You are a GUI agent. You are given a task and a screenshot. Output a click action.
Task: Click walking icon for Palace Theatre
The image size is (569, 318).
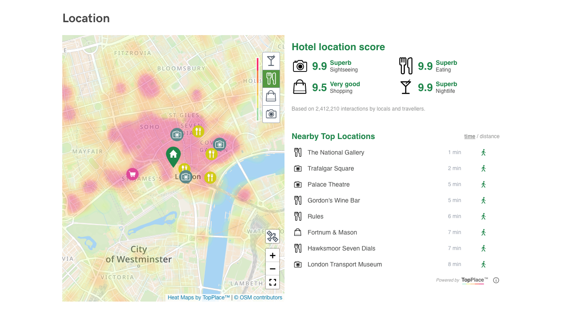coord(484,184)
